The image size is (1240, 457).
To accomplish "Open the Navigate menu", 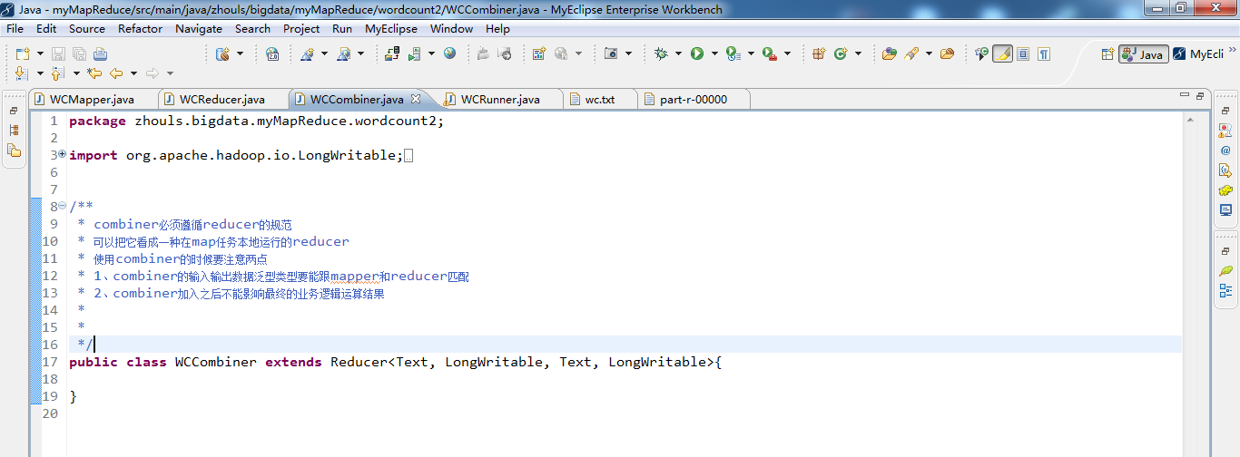I will 199,28.
